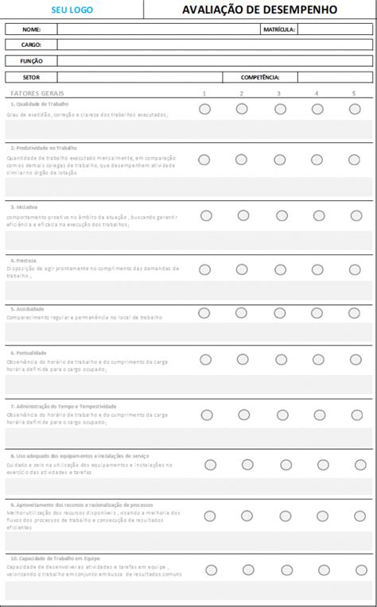The width and height of the screenshot is (377, 607).
Task: Select rating 3 for Administração do Tempo
Action: (282, 415)
